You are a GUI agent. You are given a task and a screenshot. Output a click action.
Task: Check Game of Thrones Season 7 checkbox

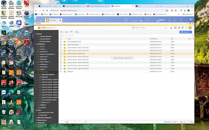click(x=61, y=60)
